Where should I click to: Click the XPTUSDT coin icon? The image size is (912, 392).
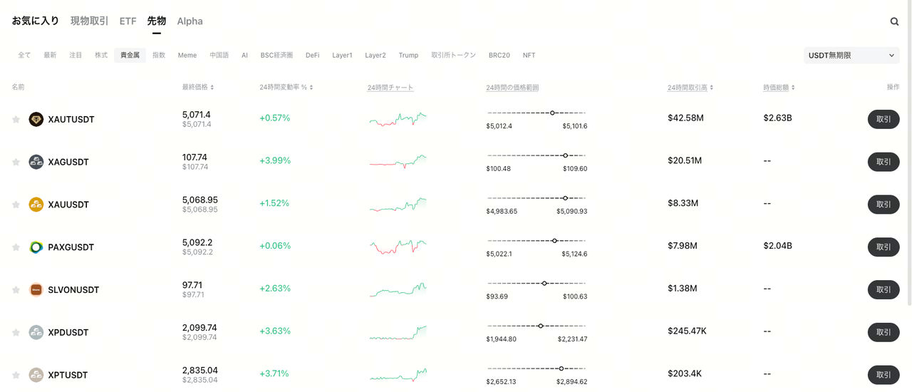pyautogui.click(x=36, y=375)
